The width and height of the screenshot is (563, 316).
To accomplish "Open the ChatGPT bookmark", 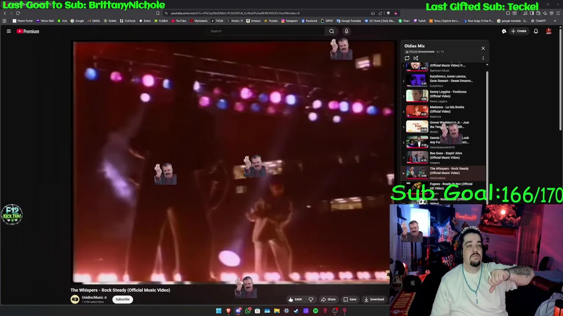I will [x=538, y=21].
